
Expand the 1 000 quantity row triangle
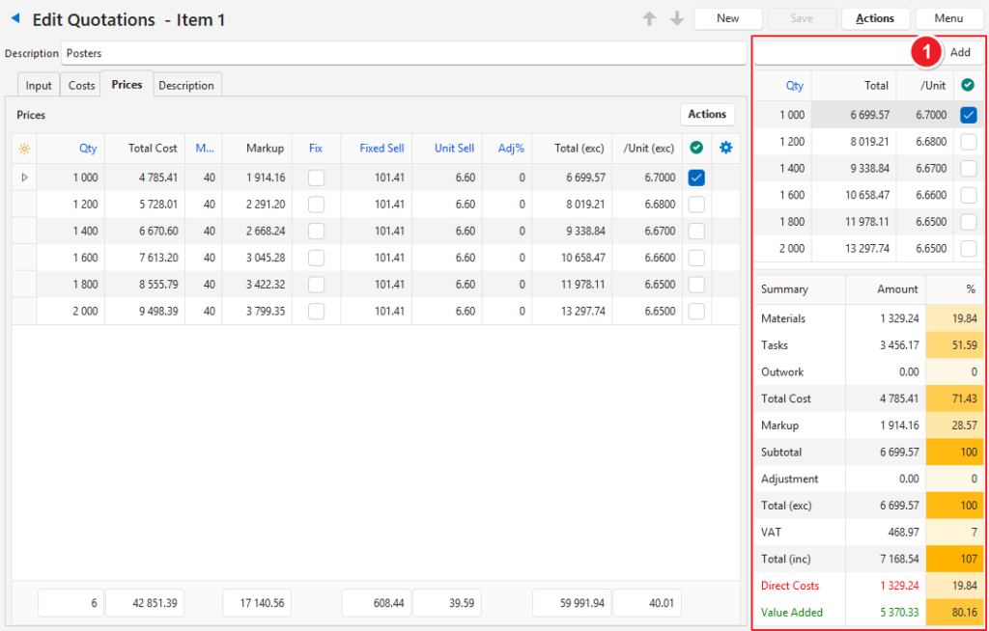click(24, 178)
